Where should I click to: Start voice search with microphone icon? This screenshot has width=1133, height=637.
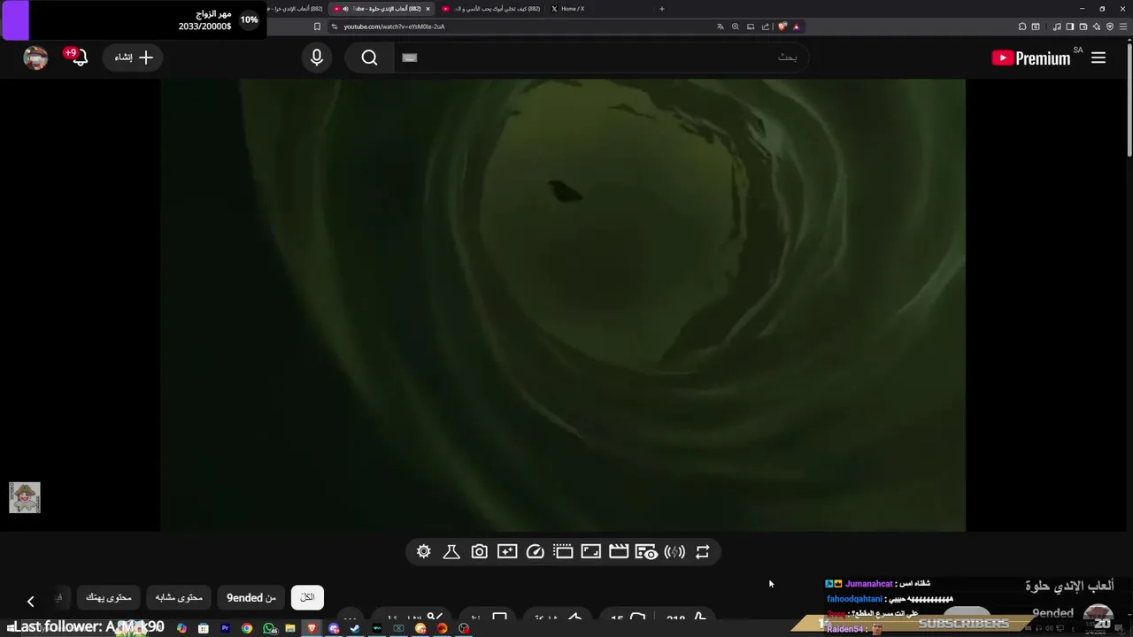[317, 58]
